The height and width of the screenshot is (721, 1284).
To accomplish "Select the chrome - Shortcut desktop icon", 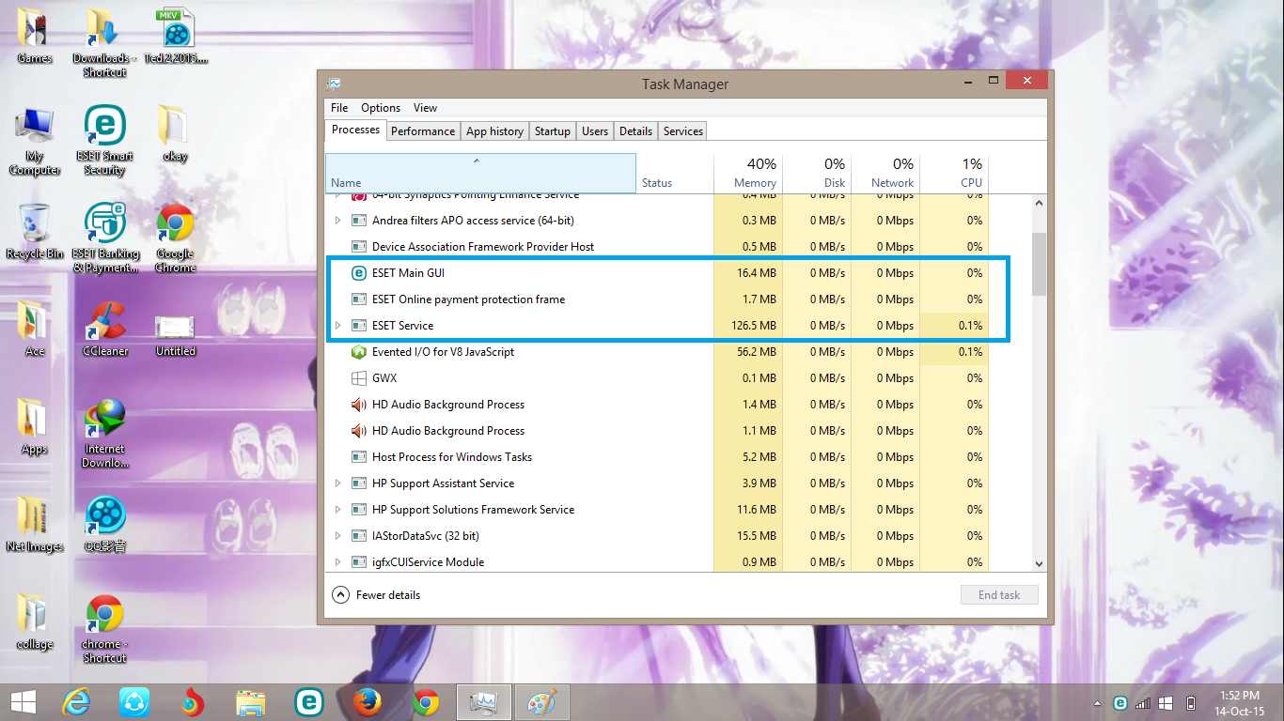I will tap(104, 629).
